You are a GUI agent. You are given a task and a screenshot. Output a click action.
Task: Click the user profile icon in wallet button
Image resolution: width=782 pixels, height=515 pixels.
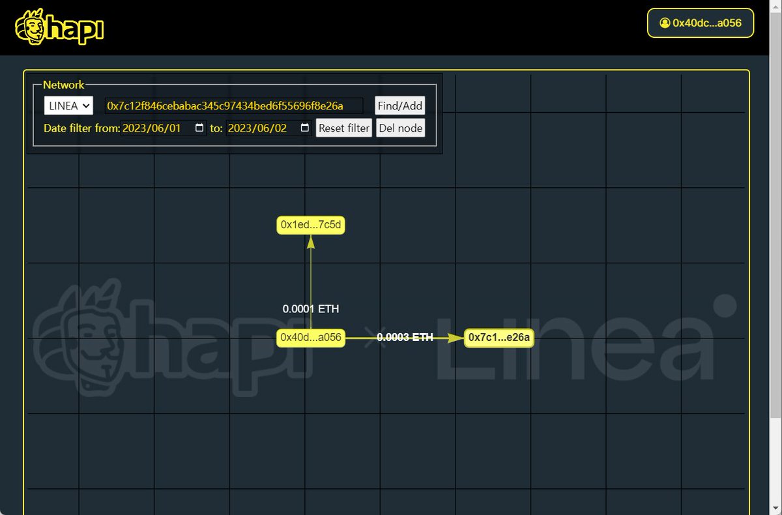(665, 23)
